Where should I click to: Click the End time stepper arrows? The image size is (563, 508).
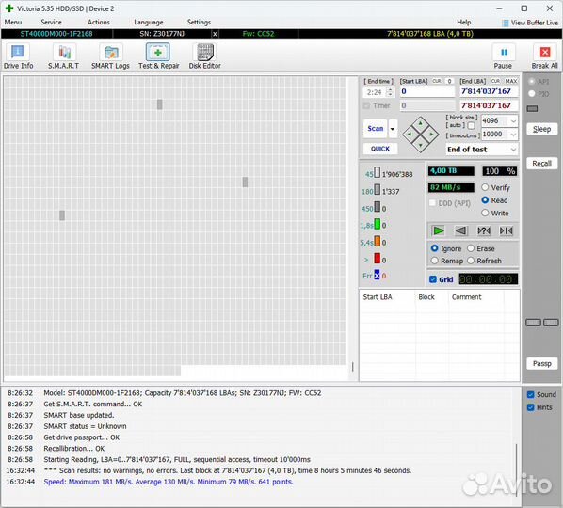(390, 92)
